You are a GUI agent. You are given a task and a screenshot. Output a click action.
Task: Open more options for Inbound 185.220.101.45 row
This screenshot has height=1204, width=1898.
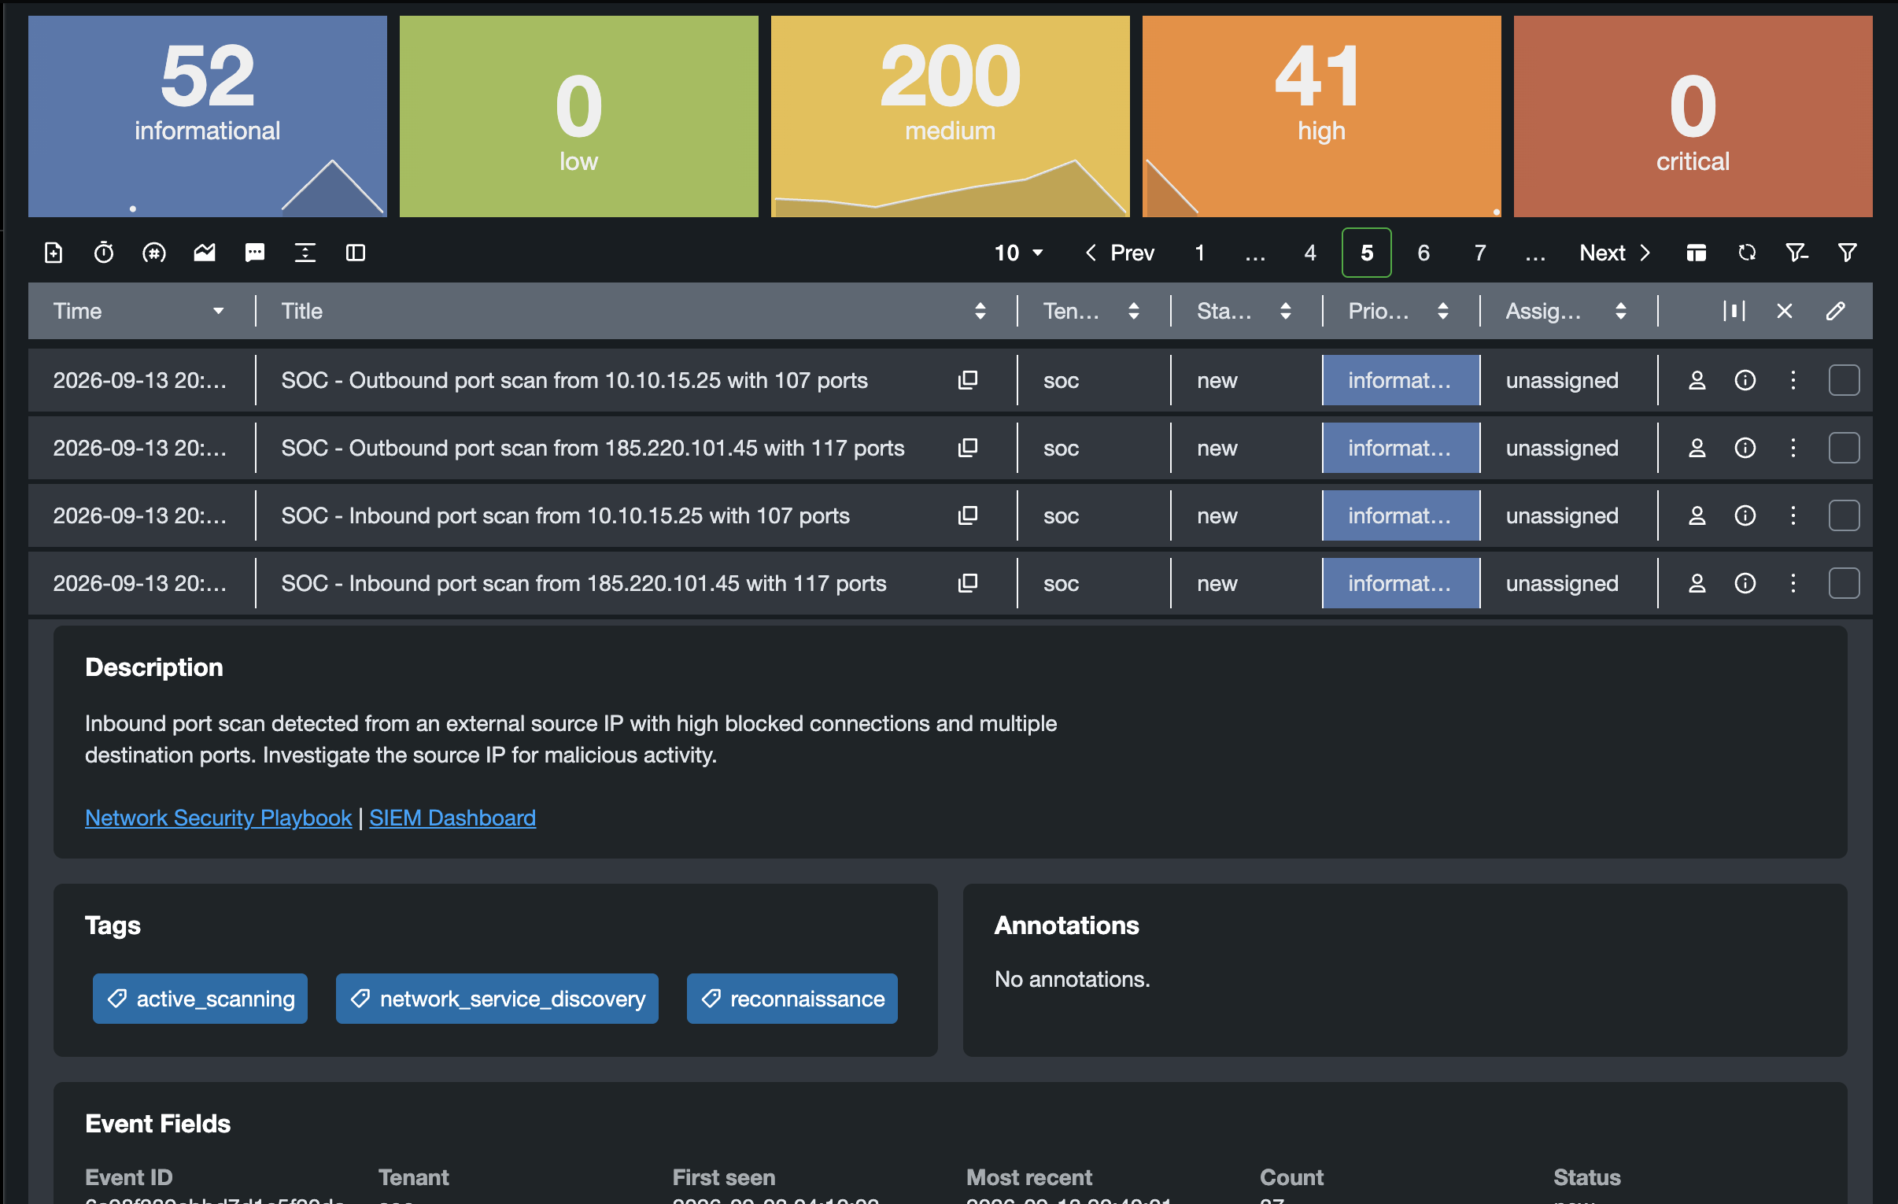[x=1793, y=583]
